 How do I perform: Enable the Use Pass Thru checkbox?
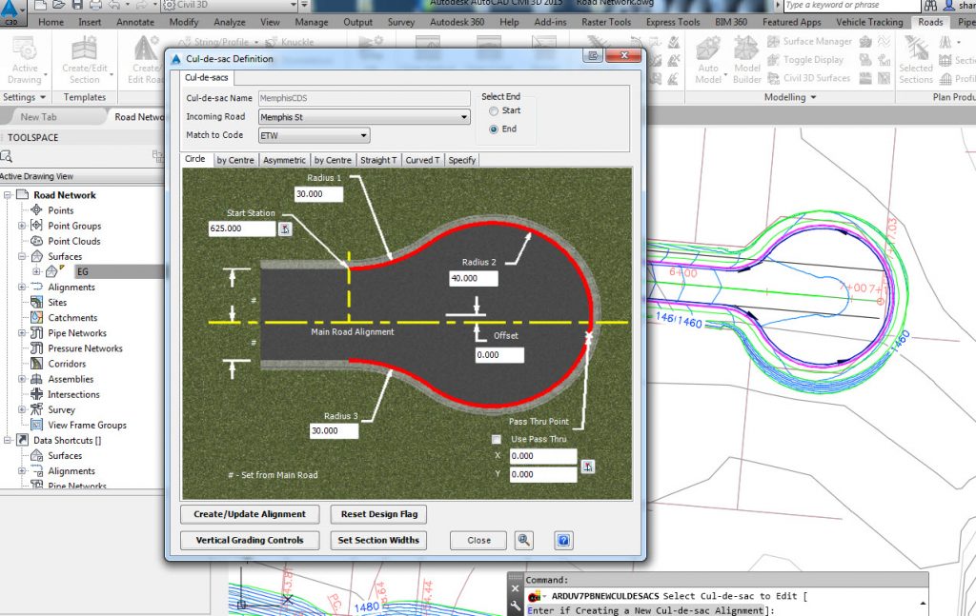496,440
